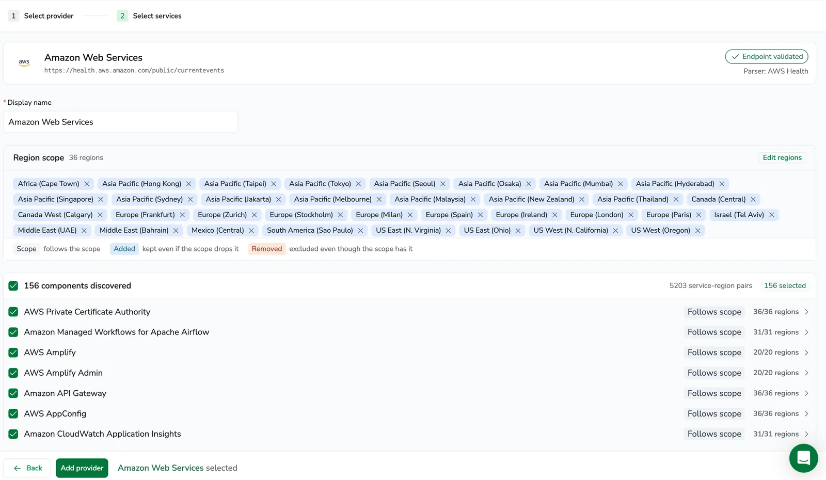Expand the AWS Amplify Admin regions chevron

click(806, 373)
